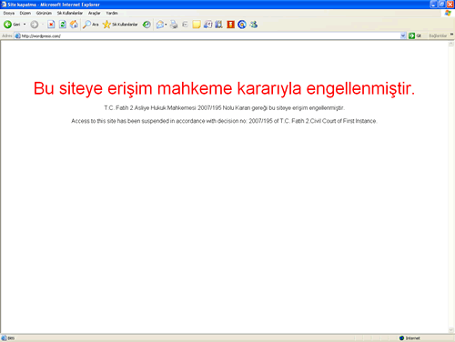
Task: Click the address bar URL field
Action: pyautogui.click(x=209, y=35)
